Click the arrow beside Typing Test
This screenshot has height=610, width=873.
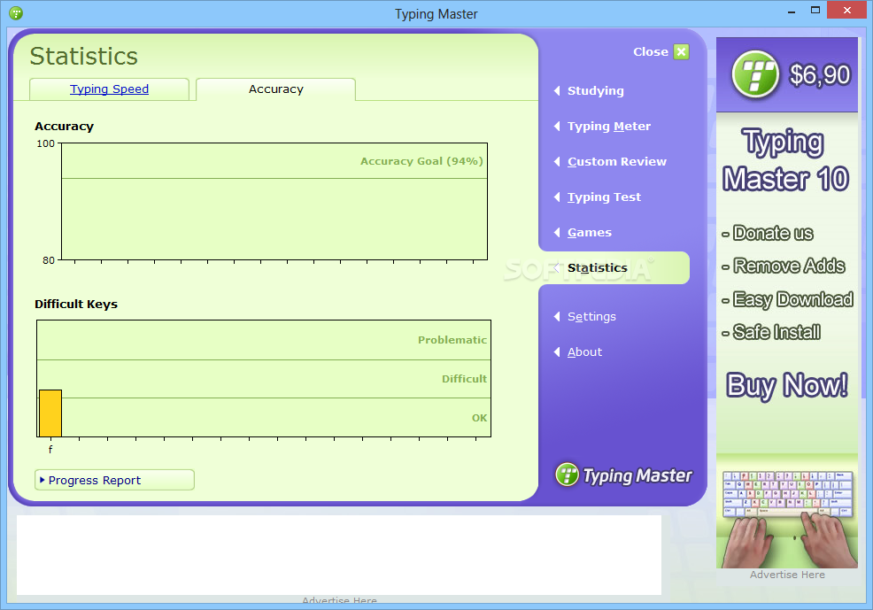coord(557,197)
